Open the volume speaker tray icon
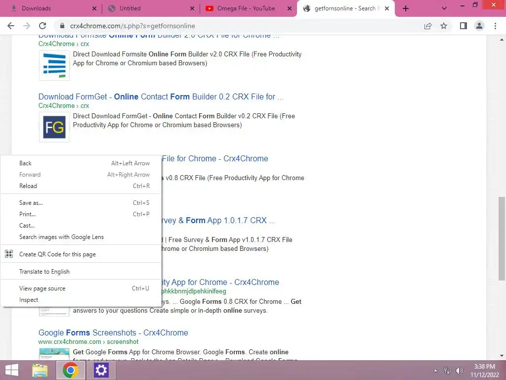Screen dimensions: 506x380 (459, 371)
